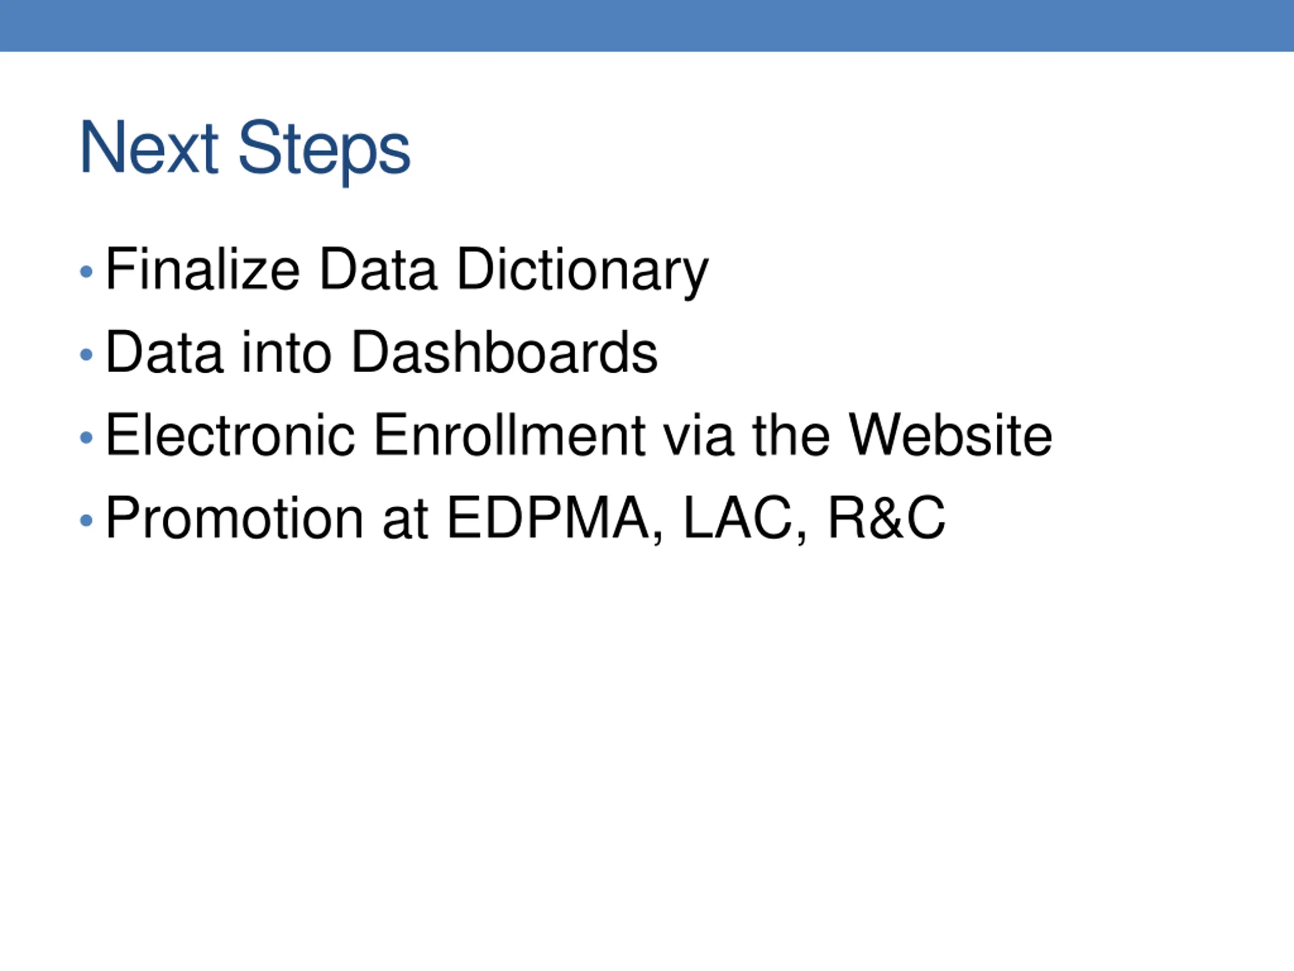Click the word "Steps" in the title

[x=324, y=149]
